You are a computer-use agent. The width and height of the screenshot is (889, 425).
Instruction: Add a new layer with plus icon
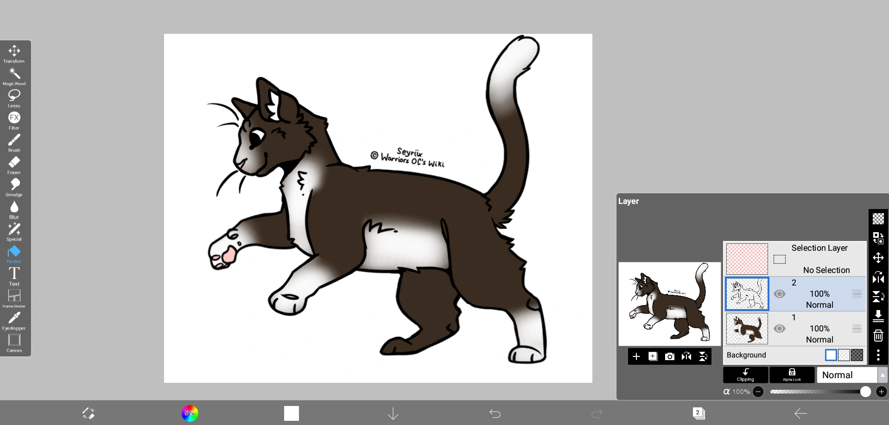636,356
